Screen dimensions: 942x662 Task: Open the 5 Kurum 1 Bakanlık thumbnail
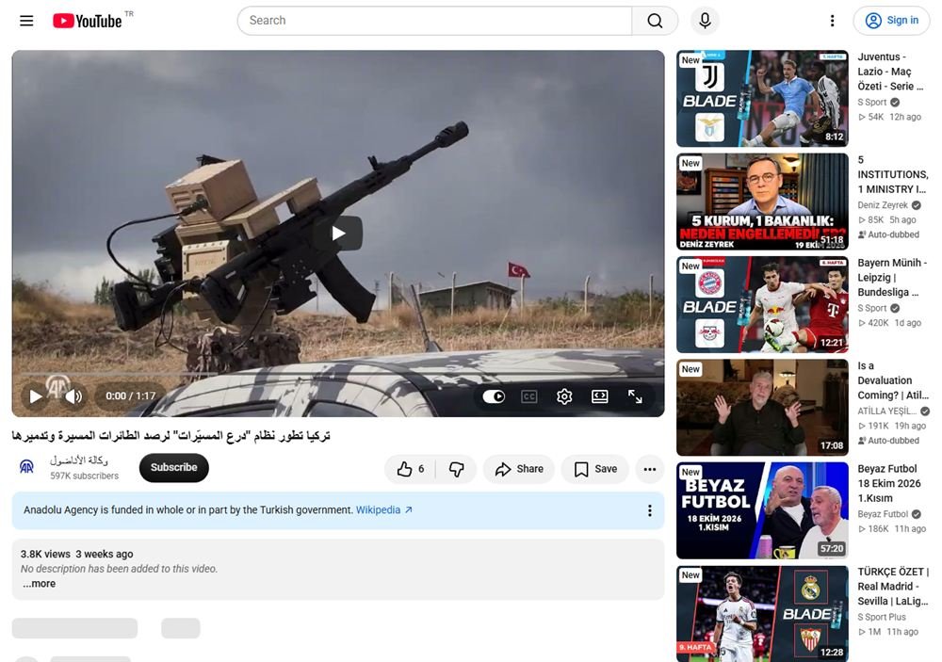point(762,202)
